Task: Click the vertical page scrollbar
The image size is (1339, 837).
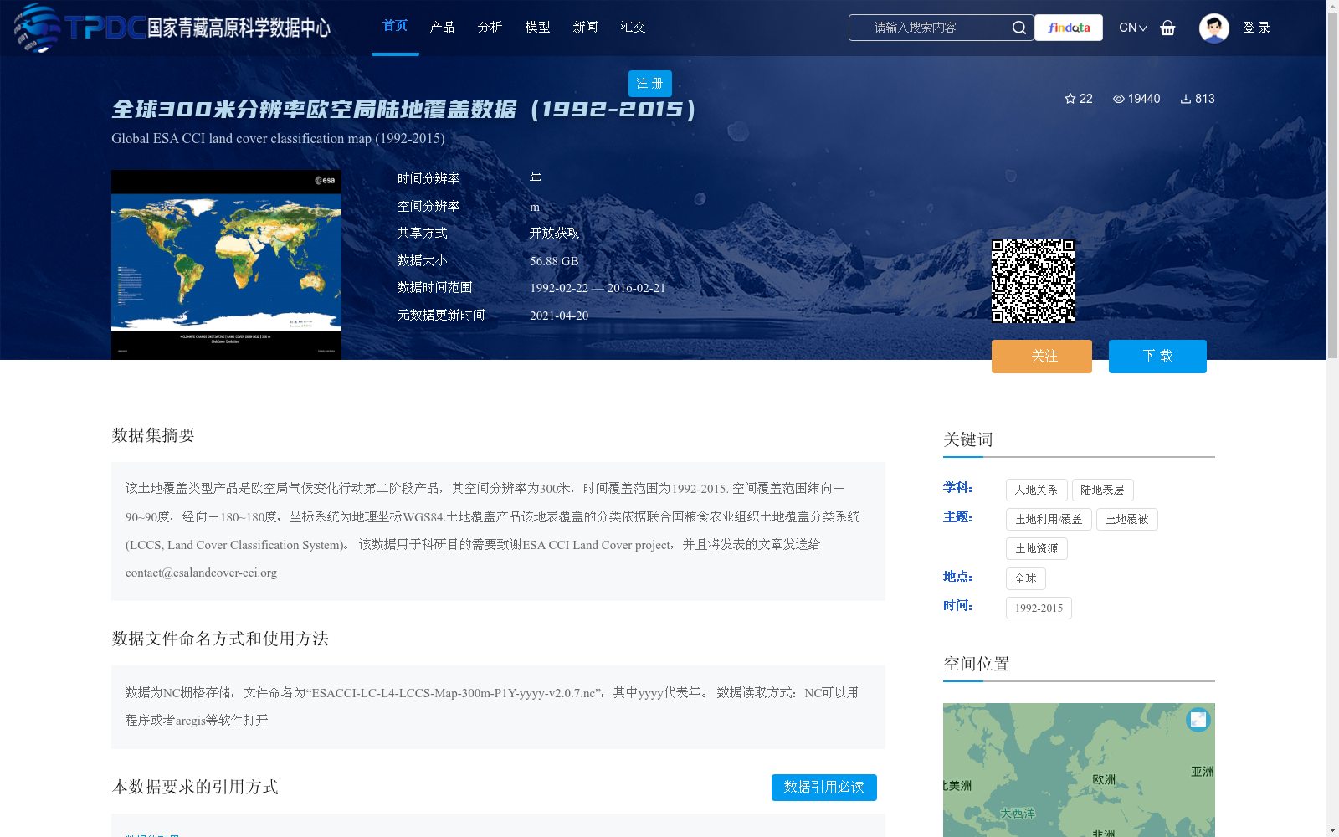Action: coord(1332,186)
